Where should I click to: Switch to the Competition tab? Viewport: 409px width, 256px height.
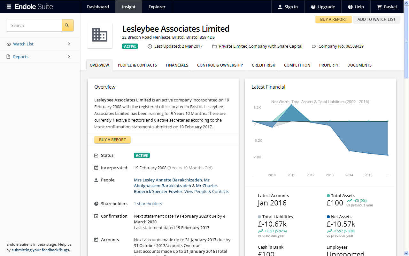point(297,65)
